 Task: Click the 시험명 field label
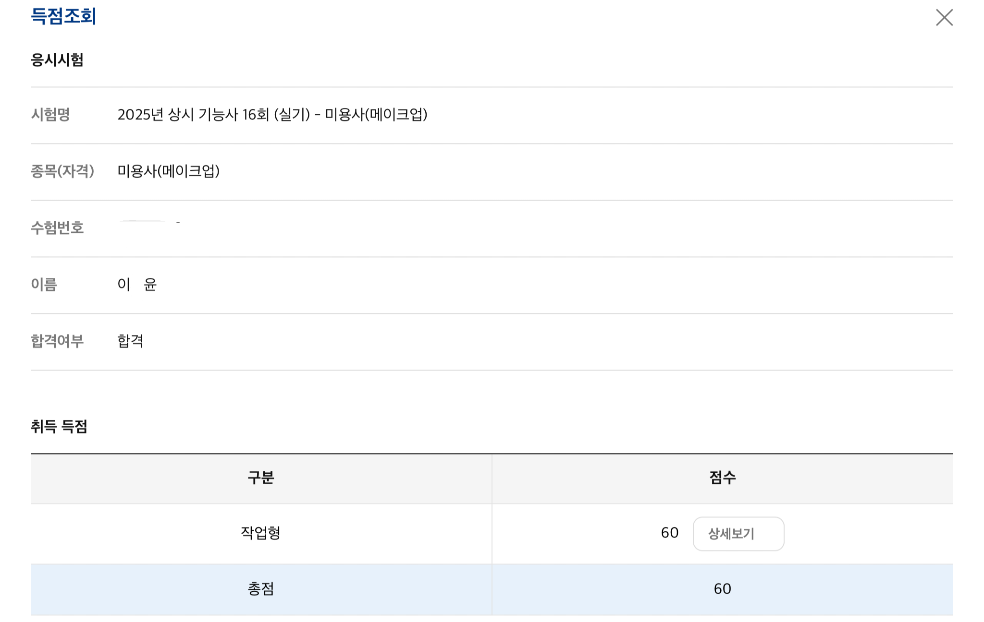(50, 115)
